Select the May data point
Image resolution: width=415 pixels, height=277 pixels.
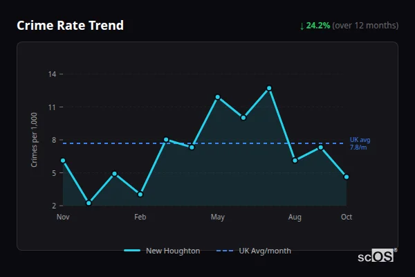[x=218, y=97]
